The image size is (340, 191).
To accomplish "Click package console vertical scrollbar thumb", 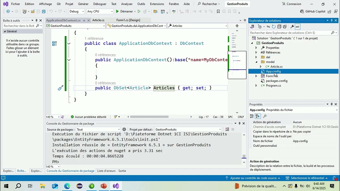I will coord(244,156).
